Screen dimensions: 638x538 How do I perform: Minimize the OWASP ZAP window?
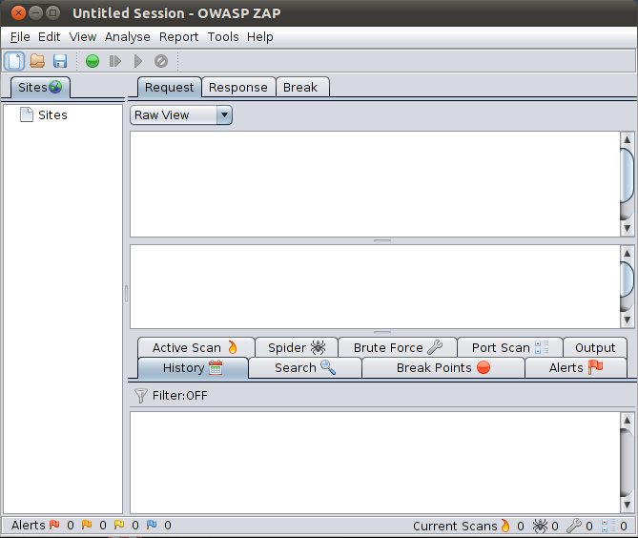coord(36,13)
